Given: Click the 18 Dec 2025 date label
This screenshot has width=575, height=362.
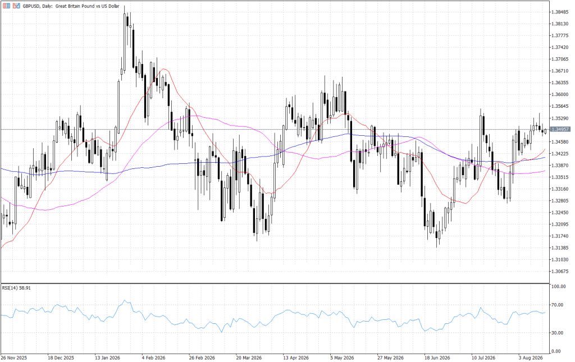Looking at the screenshot, I should [x=61, y=358].
